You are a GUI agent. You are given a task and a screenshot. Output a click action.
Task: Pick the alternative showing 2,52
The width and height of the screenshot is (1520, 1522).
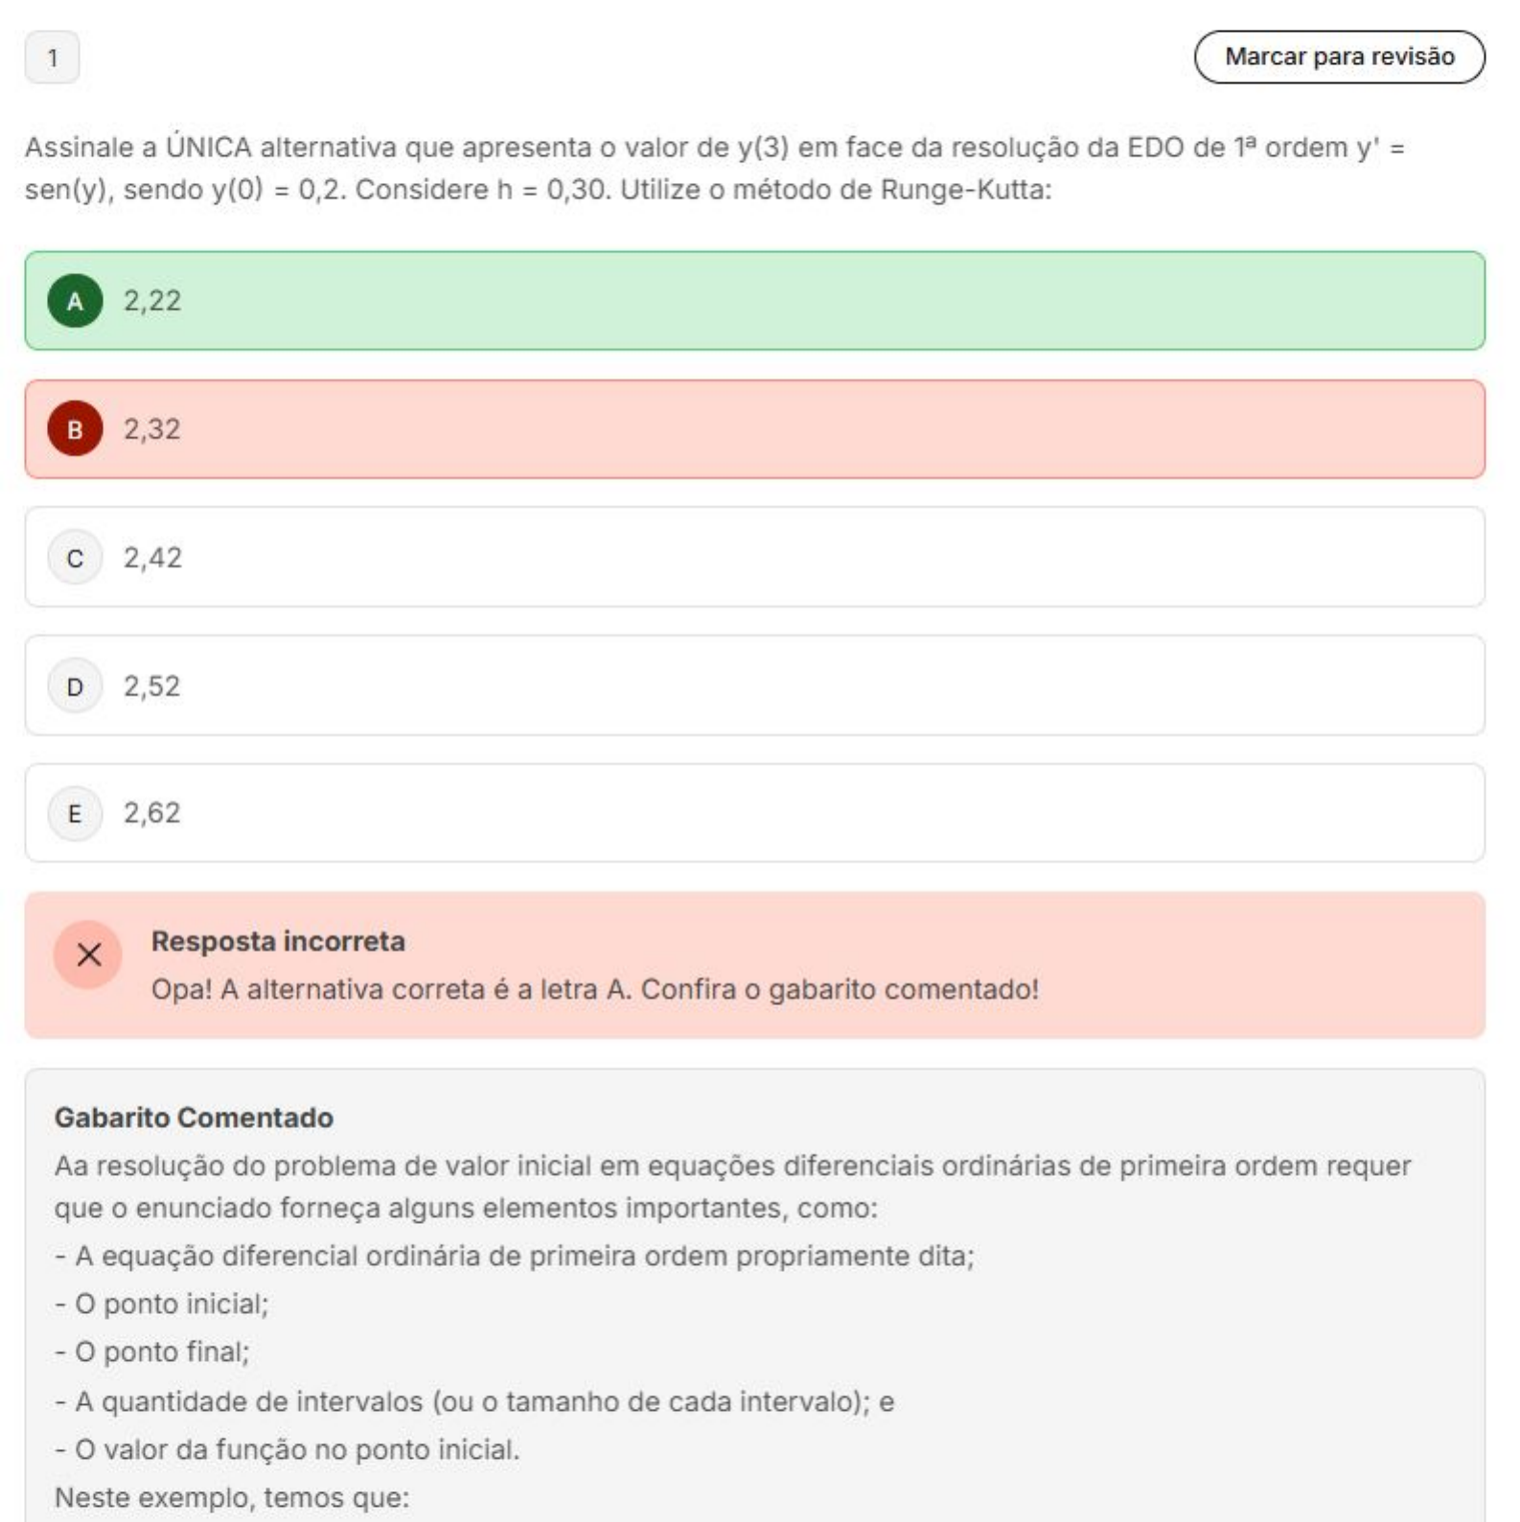pyautogui.click(x=754, y=686)
